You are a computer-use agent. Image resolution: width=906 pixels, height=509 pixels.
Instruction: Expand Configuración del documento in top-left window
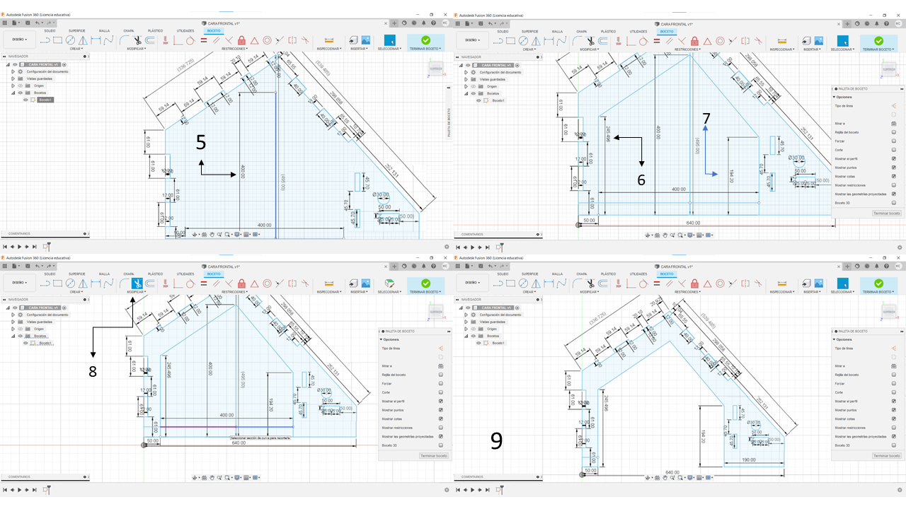(x=13, y=71)
